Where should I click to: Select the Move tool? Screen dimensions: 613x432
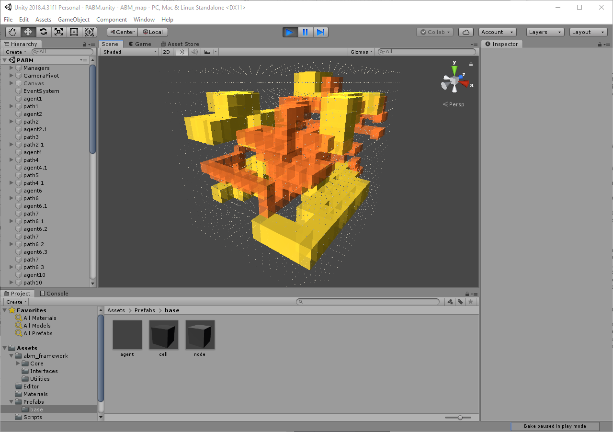coord(28,32)
